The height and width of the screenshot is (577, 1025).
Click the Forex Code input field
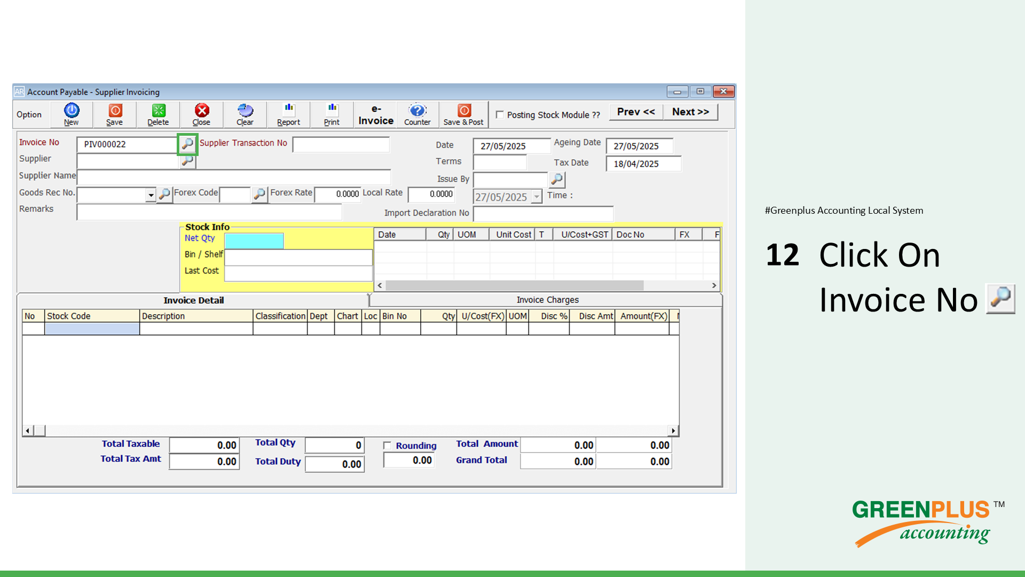click(x=235, y=194)
